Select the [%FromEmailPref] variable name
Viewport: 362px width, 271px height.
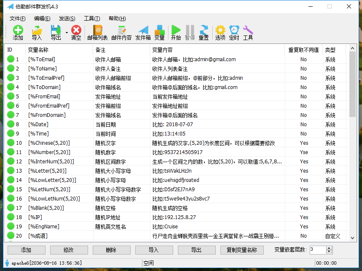(49, 106)
